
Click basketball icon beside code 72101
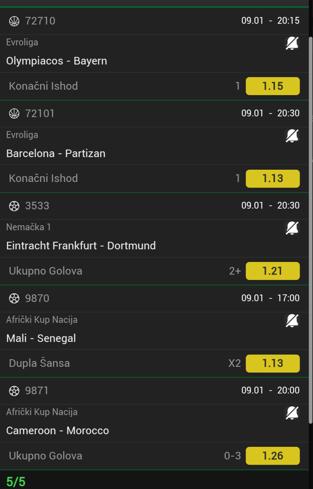point(14,114)
